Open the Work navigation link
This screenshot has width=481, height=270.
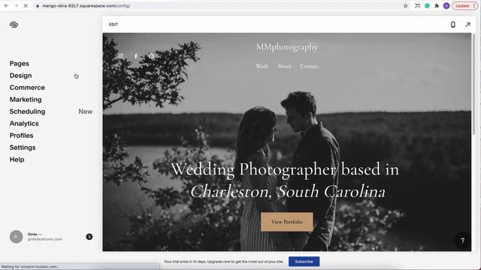262,66
